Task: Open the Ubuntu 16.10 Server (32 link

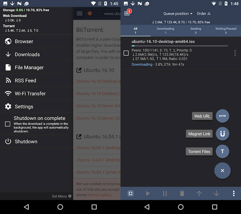Action: (98, 118)
